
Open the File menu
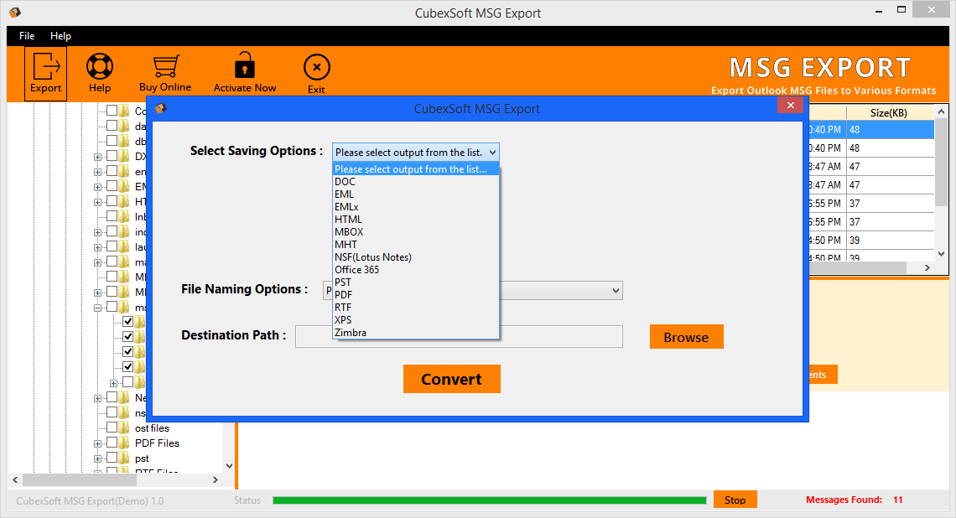(x=27, y=36)
